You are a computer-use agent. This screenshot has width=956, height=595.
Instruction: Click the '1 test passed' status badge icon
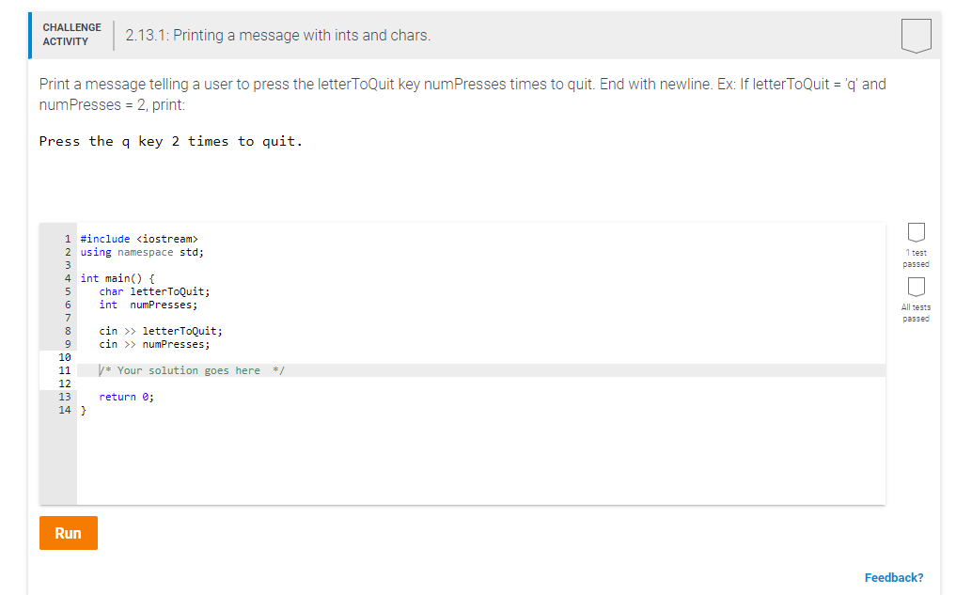916,231
